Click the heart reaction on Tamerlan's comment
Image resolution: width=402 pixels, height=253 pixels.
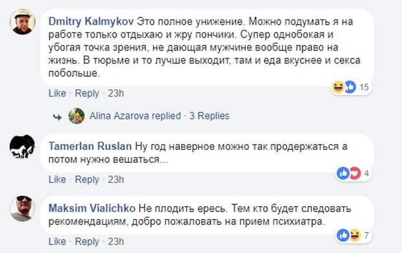coord(355,173)
